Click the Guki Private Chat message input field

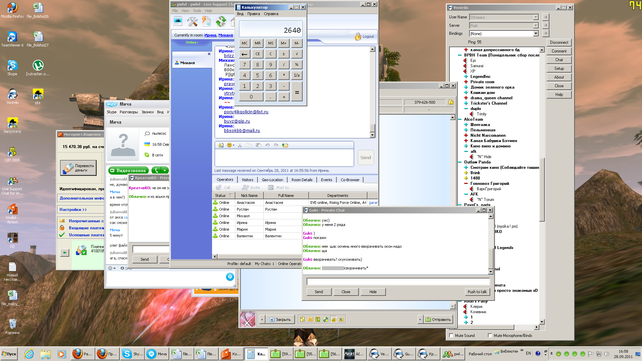point(398,282)
